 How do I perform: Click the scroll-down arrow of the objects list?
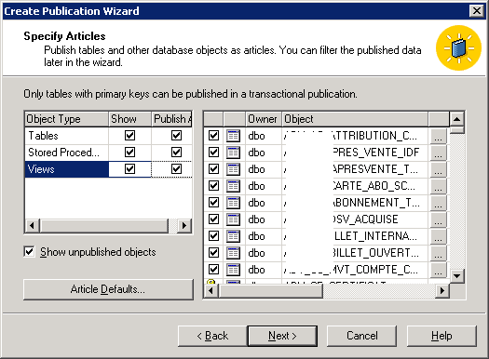point(457,275)
